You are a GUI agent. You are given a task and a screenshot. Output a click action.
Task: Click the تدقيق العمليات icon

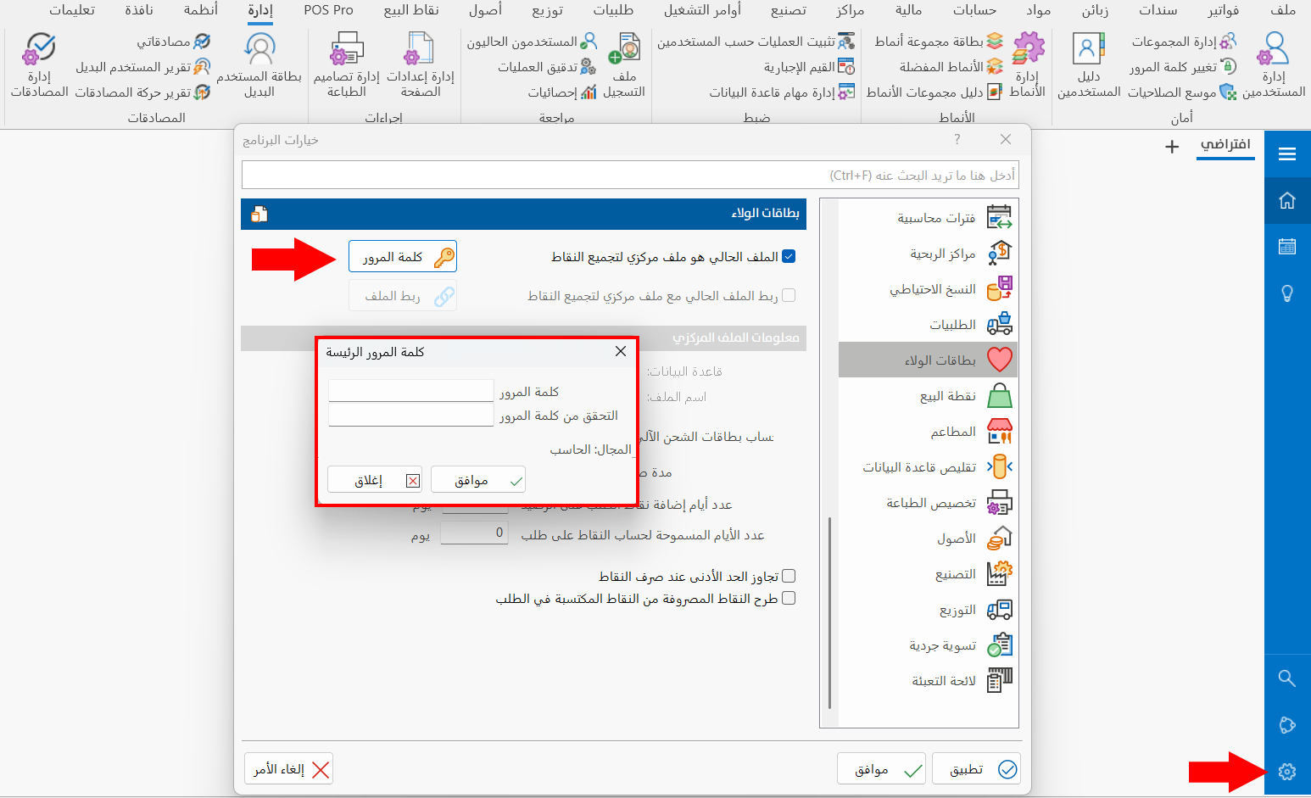[547, 66]
